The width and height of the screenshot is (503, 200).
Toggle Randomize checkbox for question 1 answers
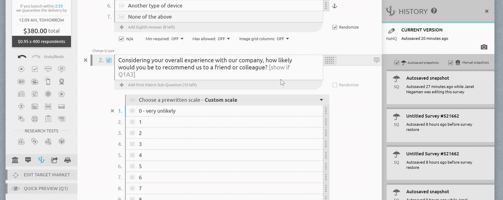[x=334, y=27]
